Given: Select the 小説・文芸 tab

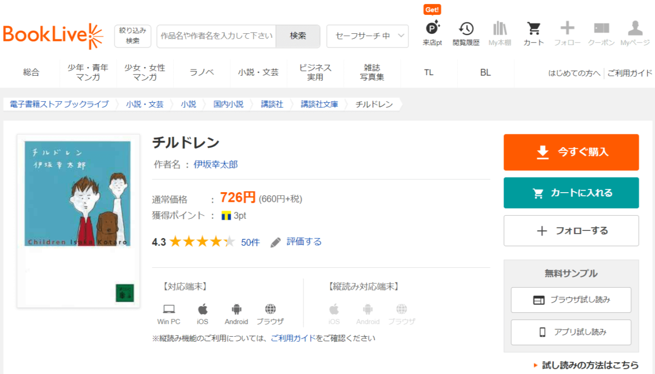Looking at the screenshot, I should point(258,73).
